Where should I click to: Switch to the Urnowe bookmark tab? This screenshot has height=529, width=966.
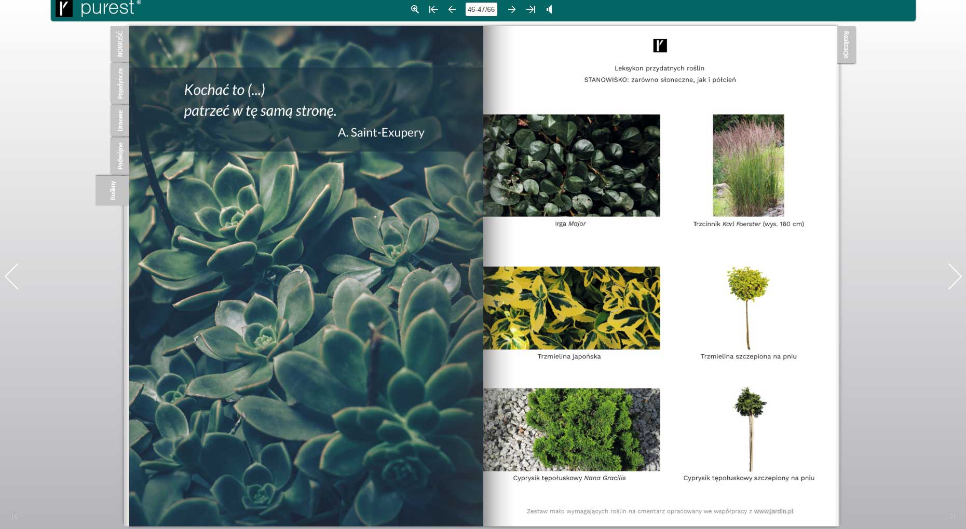pos(120,121)
